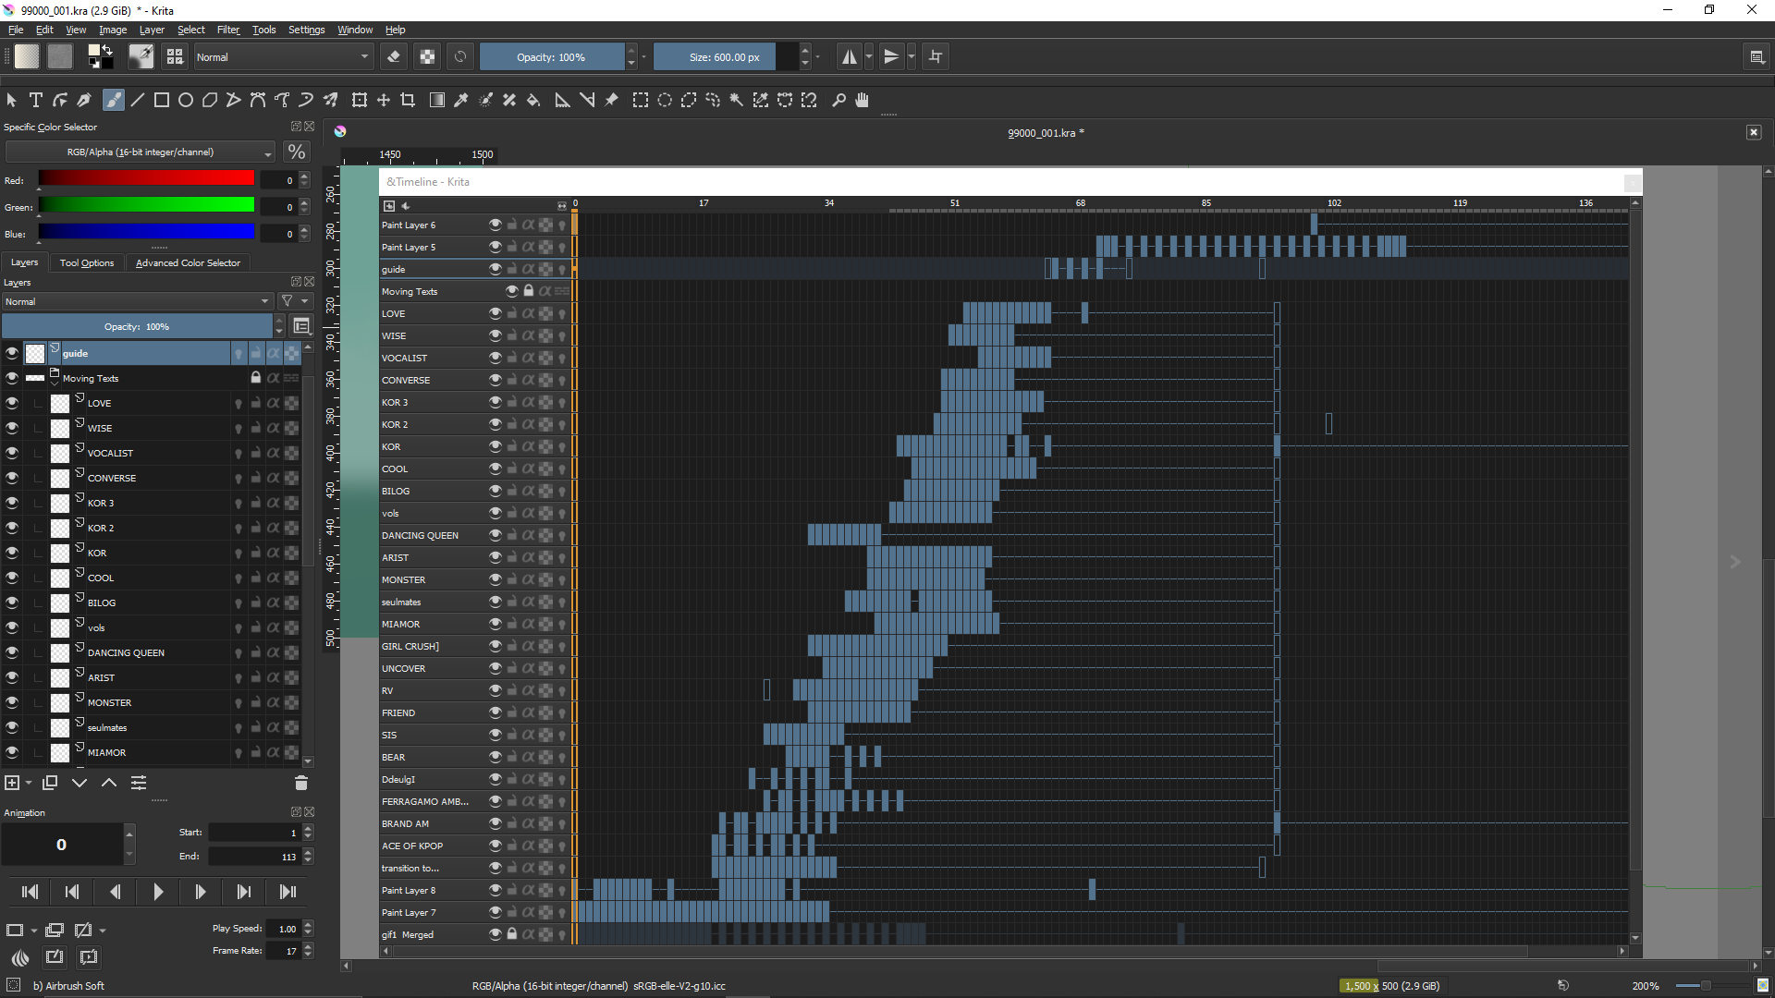Image resolution: width=1775 pixels, height=998 pixels.
Task: Select the Zoom tool
Action: coord(839,100)
